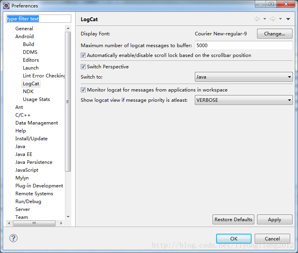This screenshot has width=298, height=253.
Task: Select NDK preferences page
Action: click(28, 92)
